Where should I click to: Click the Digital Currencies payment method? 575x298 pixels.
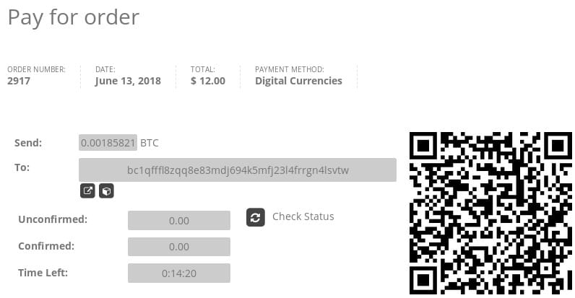298,81
